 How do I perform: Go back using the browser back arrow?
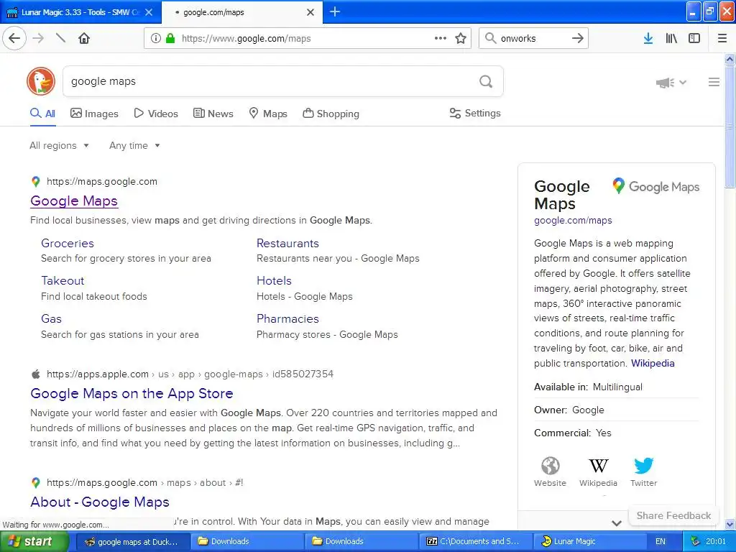click(x=14, y=39)
